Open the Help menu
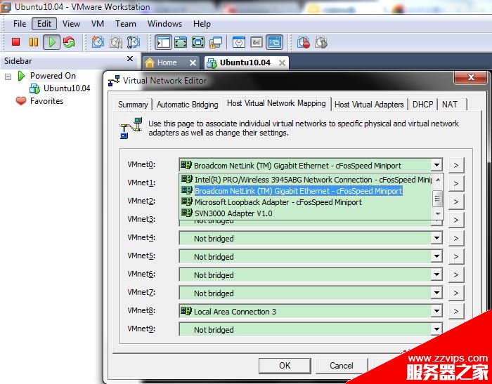 (x=202, y=24)
